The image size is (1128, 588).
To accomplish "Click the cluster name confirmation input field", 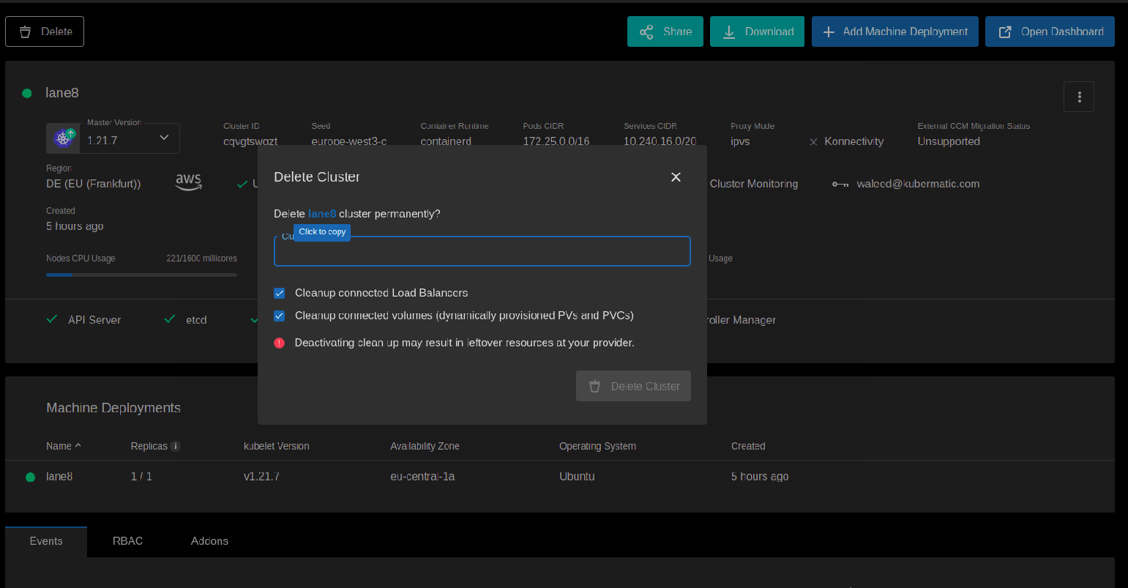I will [x=482, y=250].
